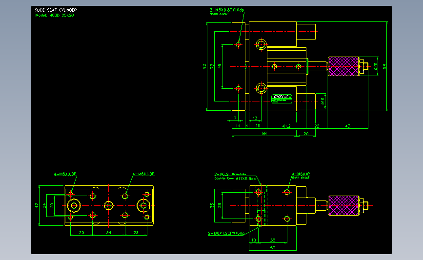Click the '19' dimension value
This screenshot has width=423, height=260.
pos(258,126)
